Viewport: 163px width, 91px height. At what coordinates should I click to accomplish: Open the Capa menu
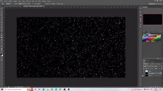20,1
